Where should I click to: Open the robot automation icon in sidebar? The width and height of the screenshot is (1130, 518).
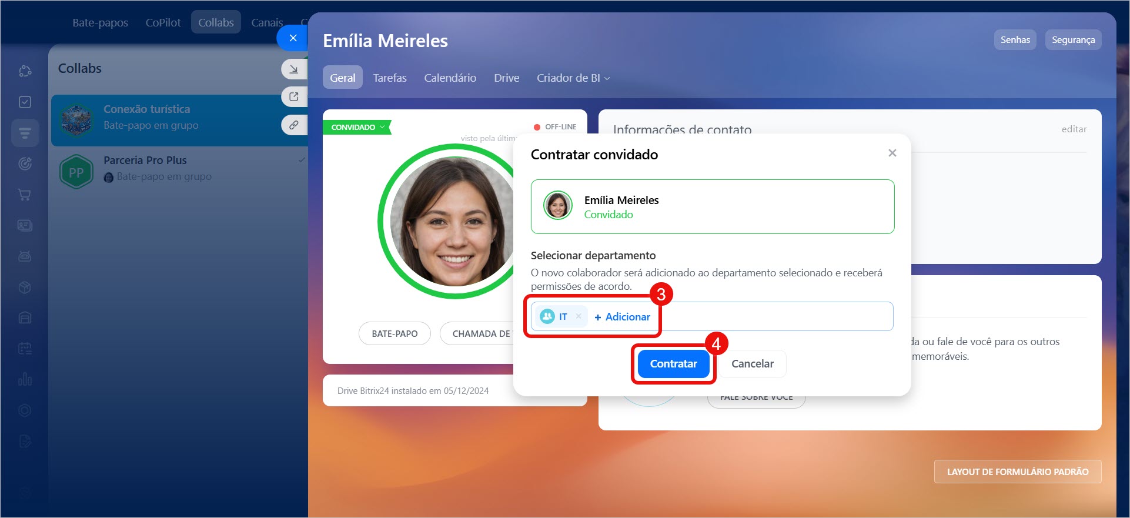pos(25,256)
